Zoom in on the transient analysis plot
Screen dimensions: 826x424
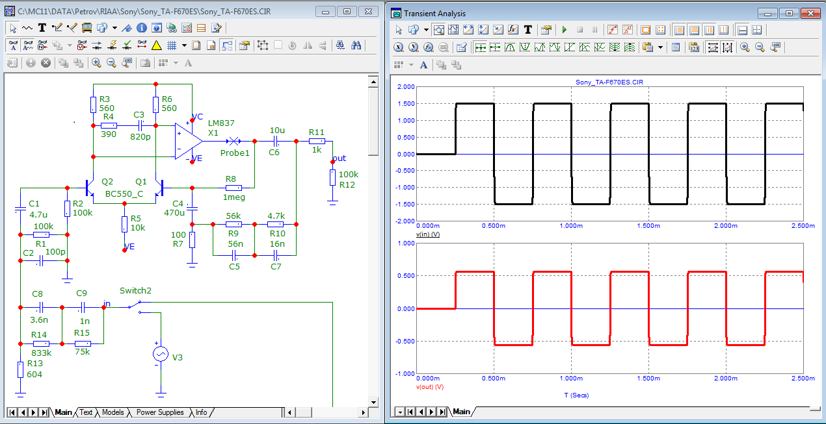pyautogui.click(x=745, y=47)
